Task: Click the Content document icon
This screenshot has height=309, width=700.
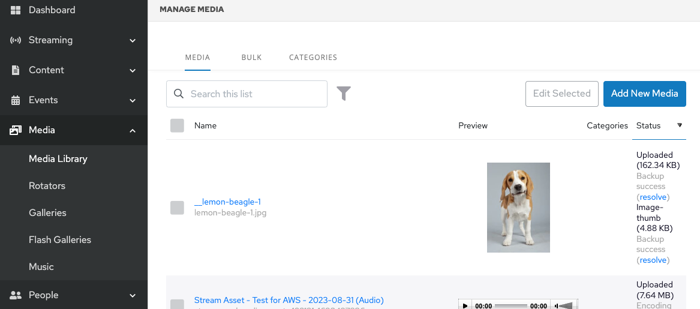Action: (16, 70)
